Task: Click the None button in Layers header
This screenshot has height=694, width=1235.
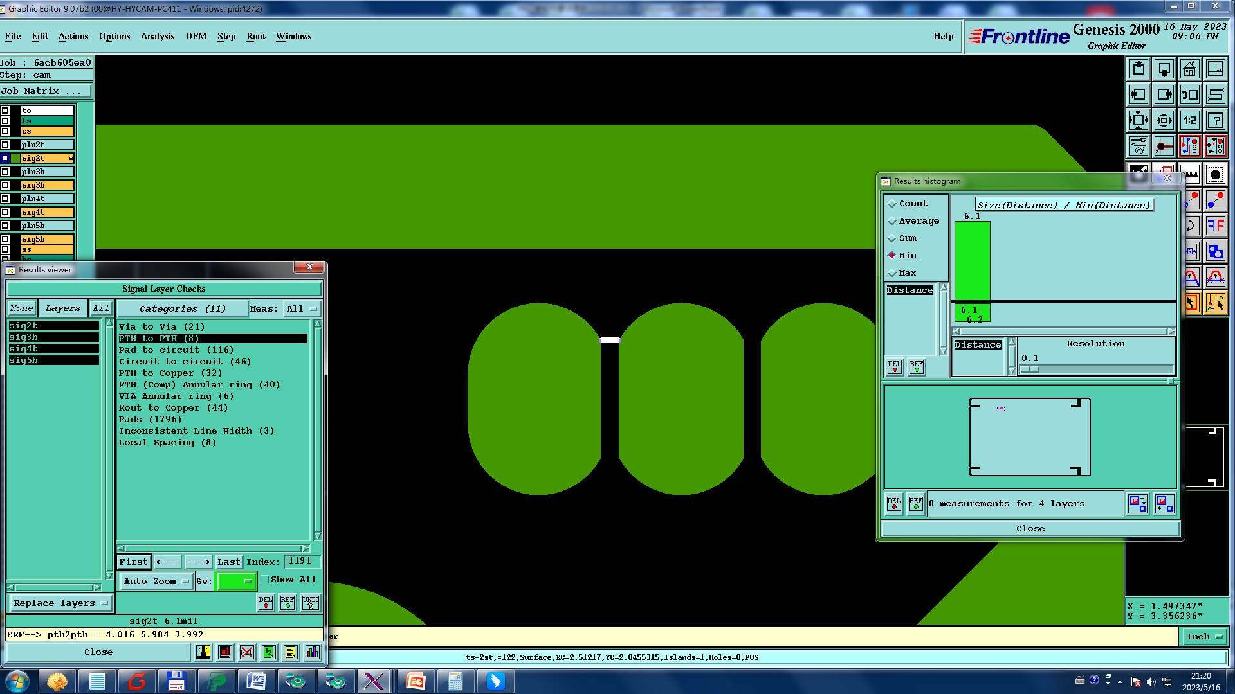Action: pyautogui.click(x=21, y=308)
